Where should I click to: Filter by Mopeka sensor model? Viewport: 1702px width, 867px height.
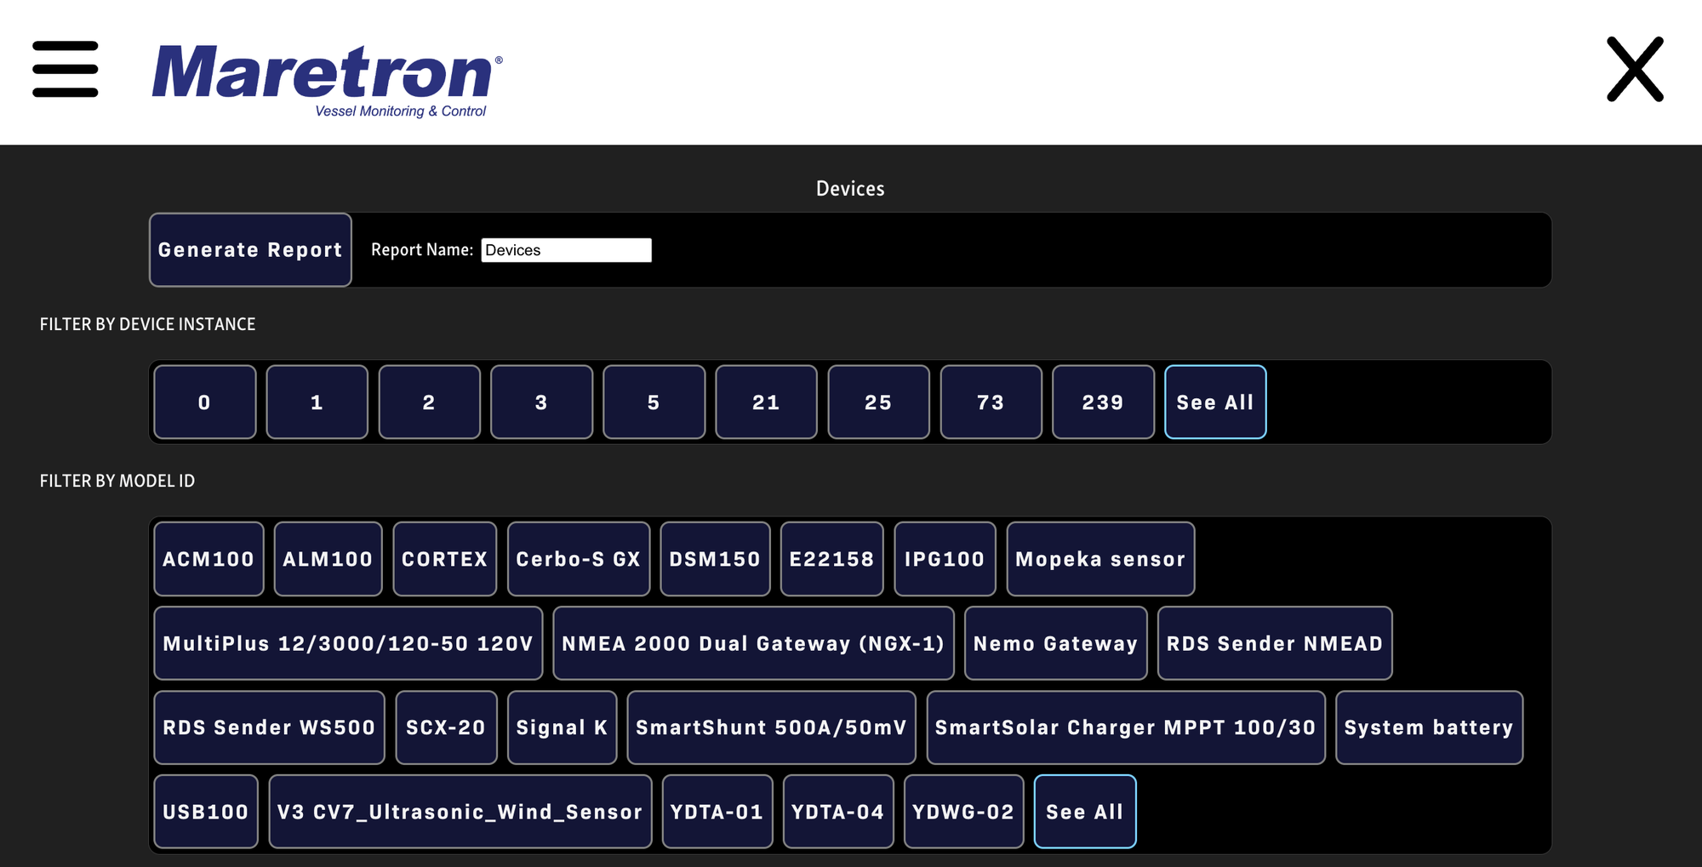tap(1101, 559)
